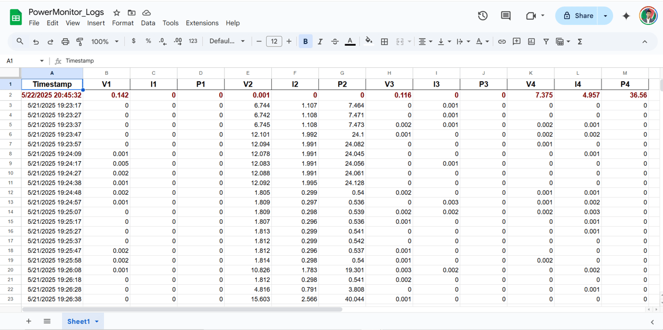This screenshot has height=330, width=663.
Task: Click the Insert link icon
Action: pos(502,41)
